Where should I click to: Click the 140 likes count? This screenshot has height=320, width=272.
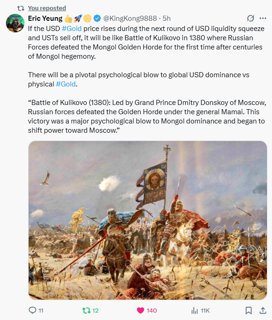click(x=151, y=311)
